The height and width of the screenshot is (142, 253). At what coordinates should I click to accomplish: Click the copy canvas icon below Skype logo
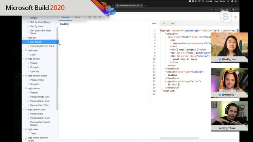(x=235, y=17)
